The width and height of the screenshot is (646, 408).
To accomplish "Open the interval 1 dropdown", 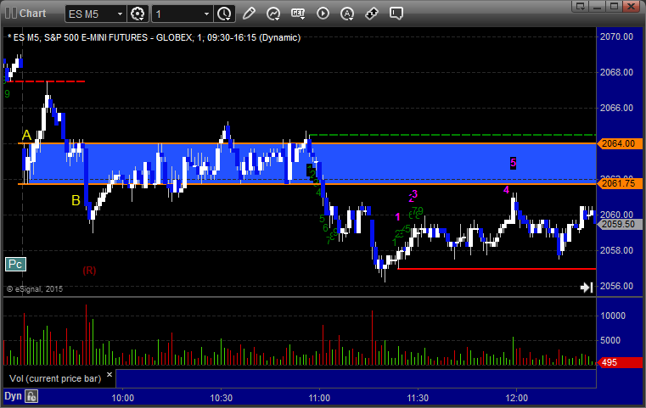I will 183,14.
